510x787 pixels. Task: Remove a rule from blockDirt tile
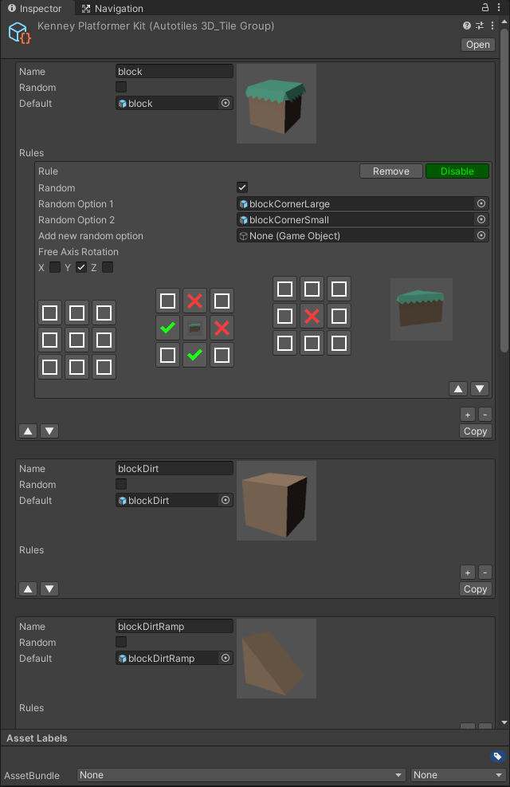tap(485, 573)
